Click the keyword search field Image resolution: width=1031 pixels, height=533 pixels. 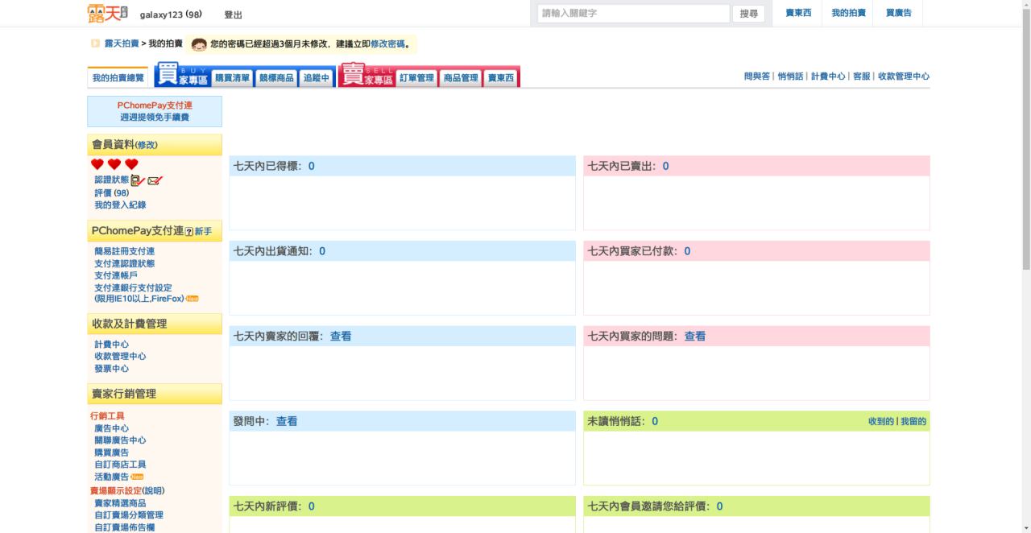[x=633, y=14]
